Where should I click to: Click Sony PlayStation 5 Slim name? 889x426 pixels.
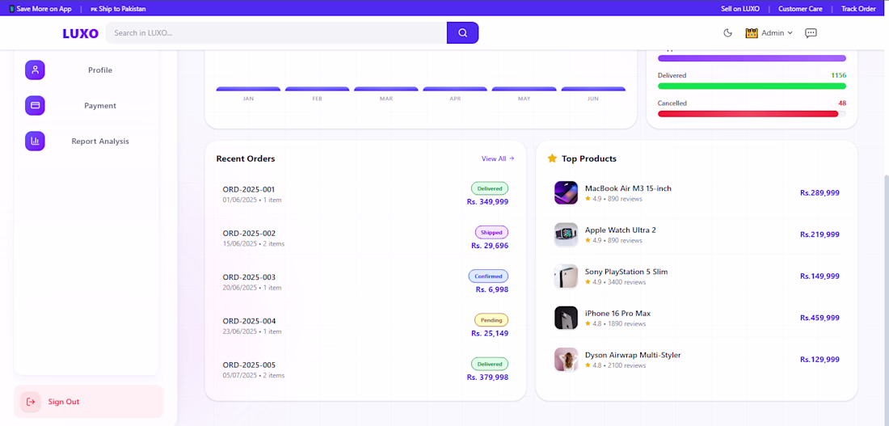[x=626, y=272]
